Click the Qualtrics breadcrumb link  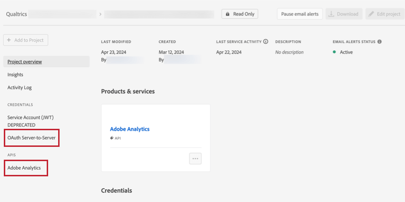16,14
